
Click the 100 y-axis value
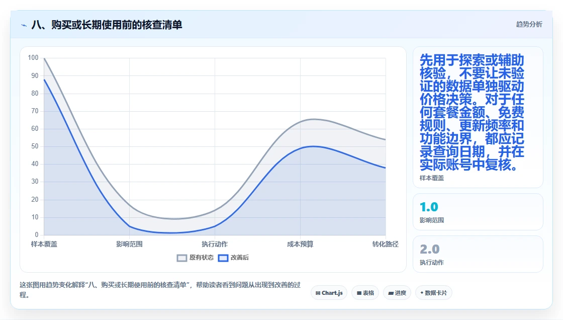point(33,57)
